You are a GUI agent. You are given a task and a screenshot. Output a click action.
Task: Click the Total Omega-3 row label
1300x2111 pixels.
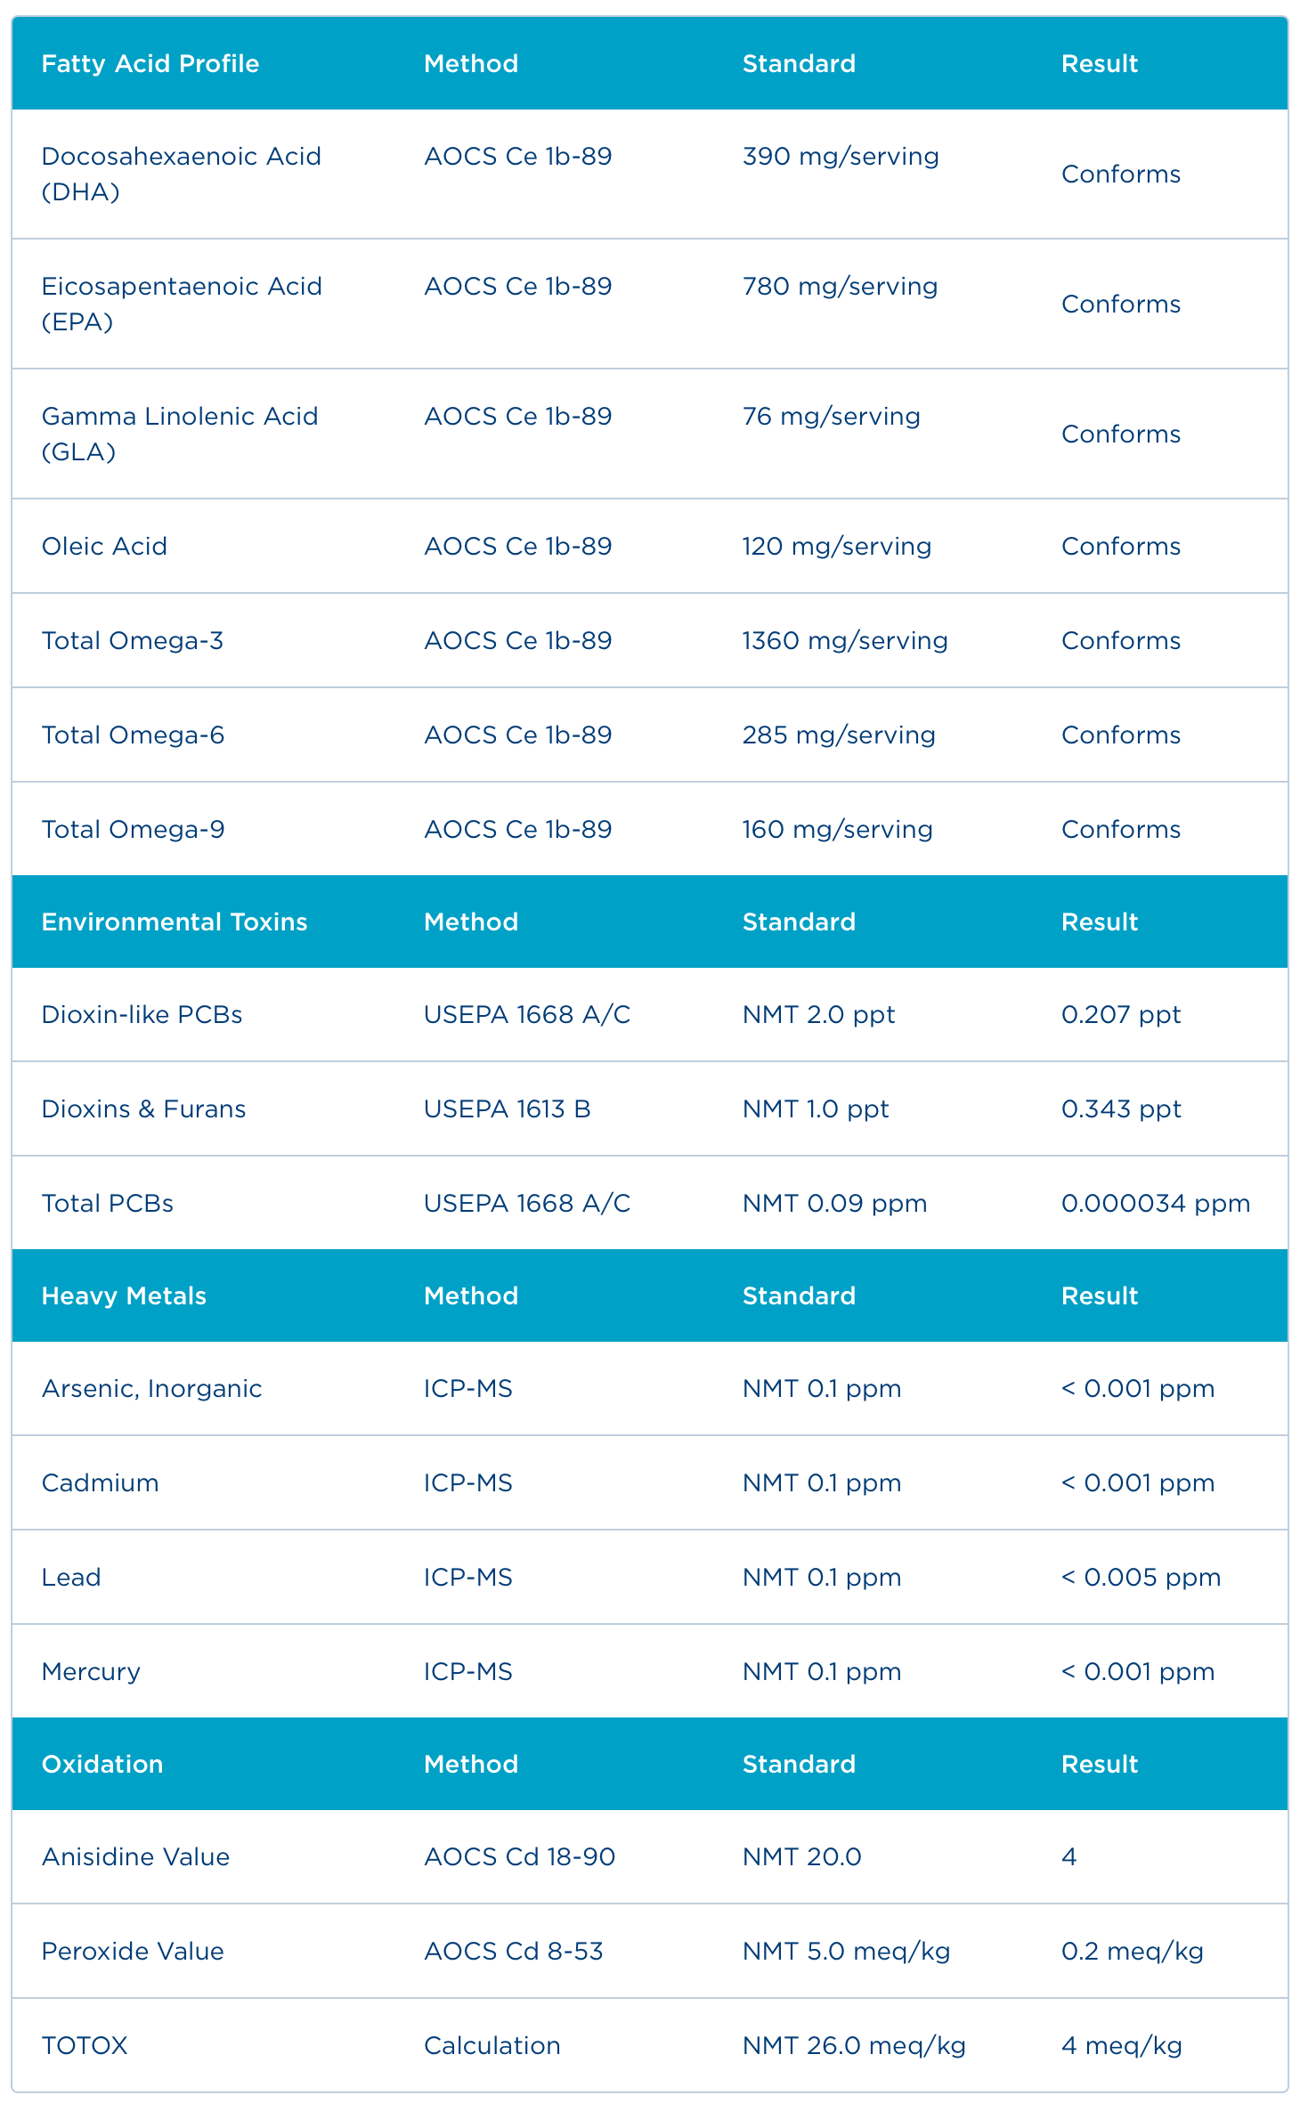pos(133,640)
